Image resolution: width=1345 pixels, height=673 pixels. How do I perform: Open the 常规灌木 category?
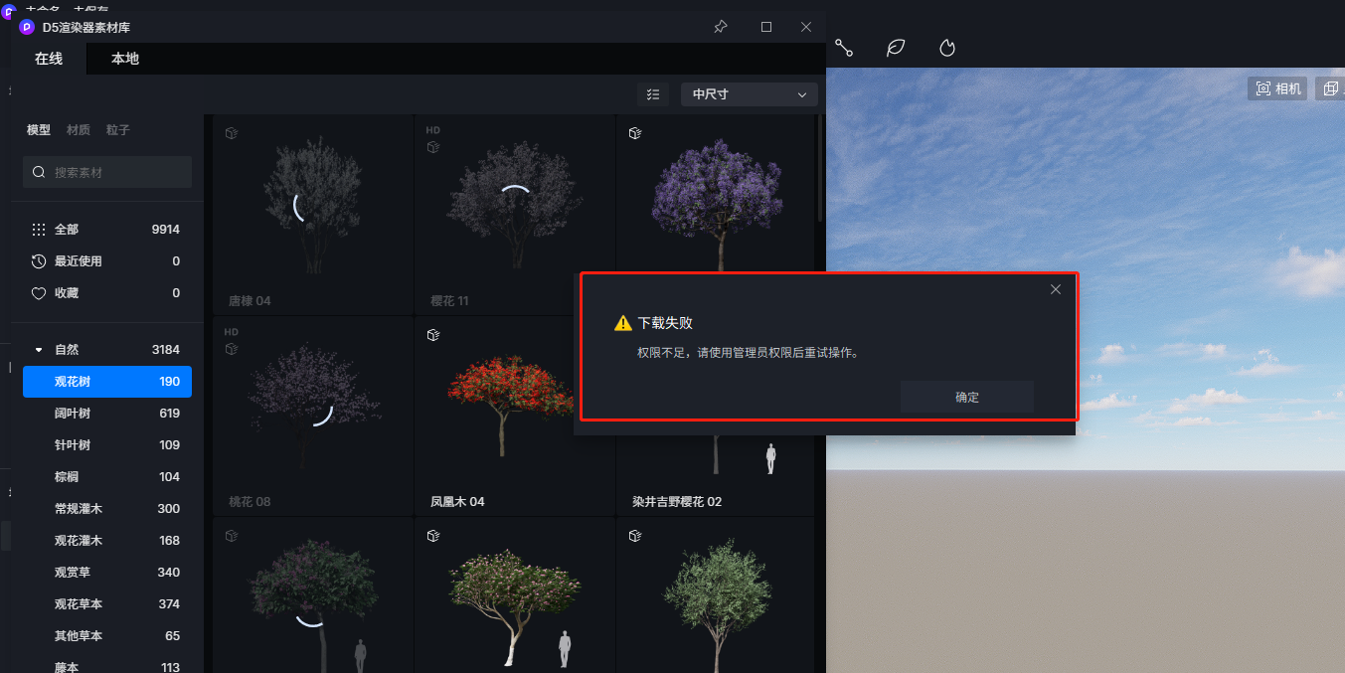(x=107, y=509)
